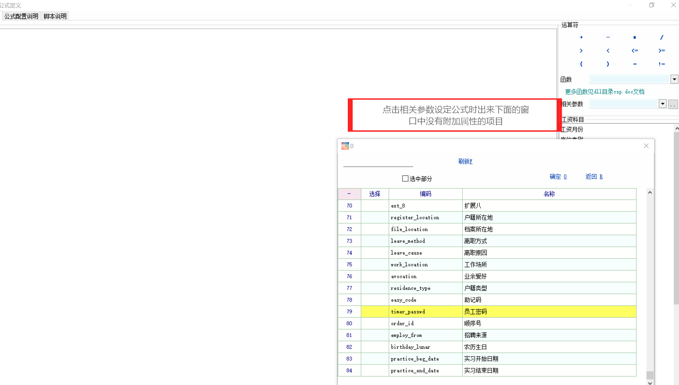This screenshot has width=679, height=385.
Task: Click selection cell of row 70 ext_8
Action: click(x=375, y=206)
